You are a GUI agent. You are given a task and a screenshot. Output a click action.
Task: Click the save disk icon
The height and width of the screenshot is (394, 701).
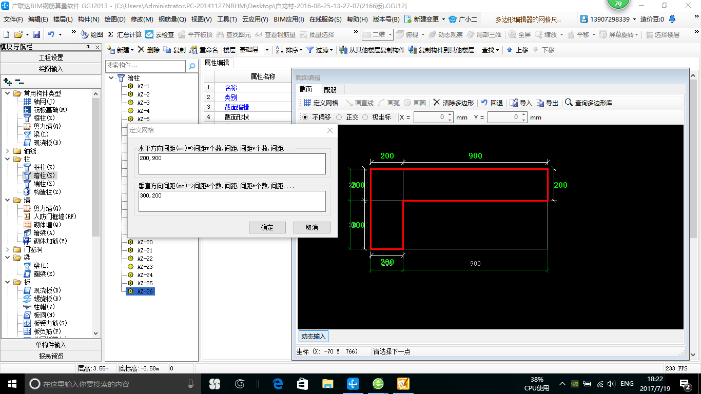[36, 34]
